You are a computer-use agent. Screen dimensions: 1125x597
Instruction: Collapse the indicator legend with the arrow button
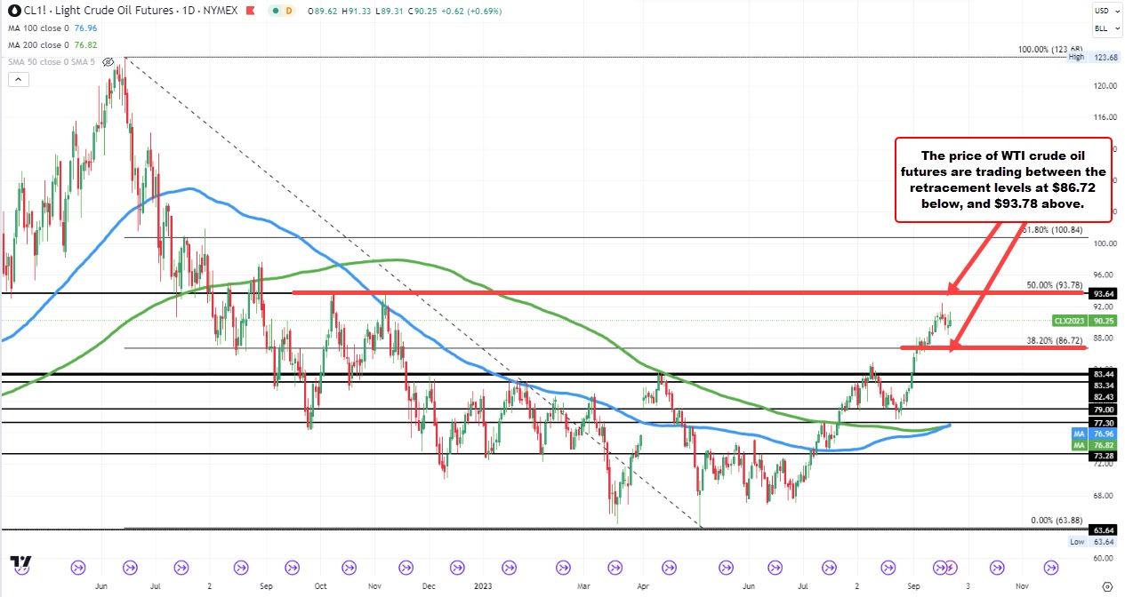[x=18, y=79]
